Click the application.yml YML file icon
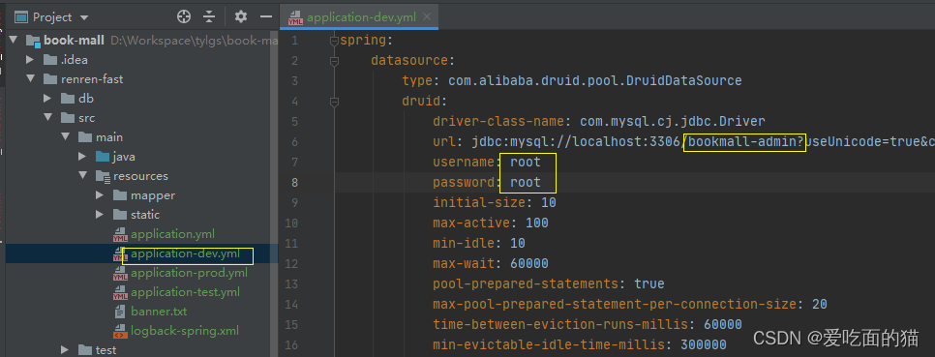The width and height of the screenshot is (935, 357). pyautogui.click(x=120, y=234)
